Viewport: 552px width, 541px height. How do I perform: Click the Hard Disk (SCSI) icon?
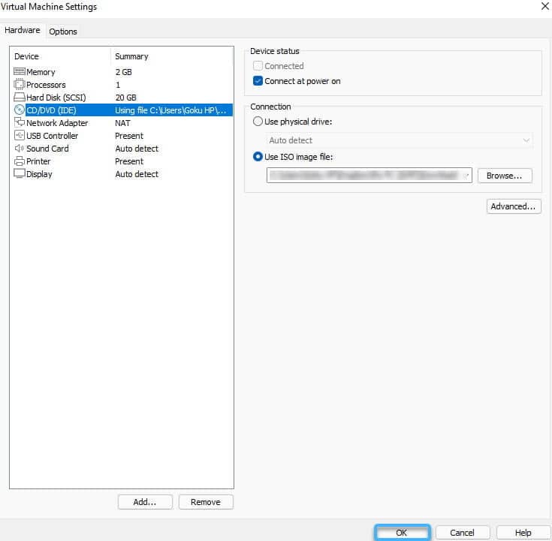tap(20, 98)
